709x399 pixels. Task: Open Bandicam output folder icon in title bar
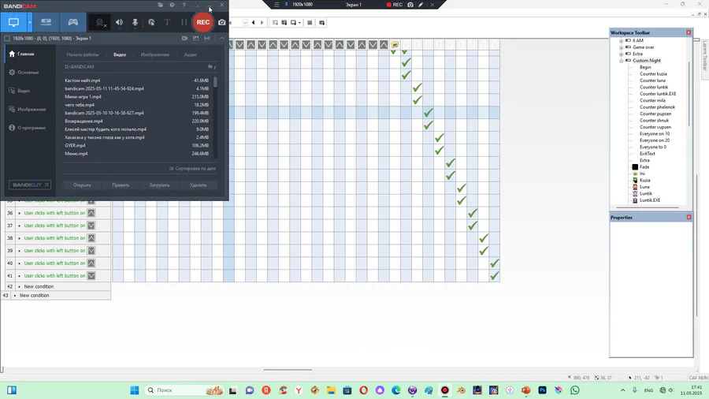pyautogui.click(x=160, y=5)
